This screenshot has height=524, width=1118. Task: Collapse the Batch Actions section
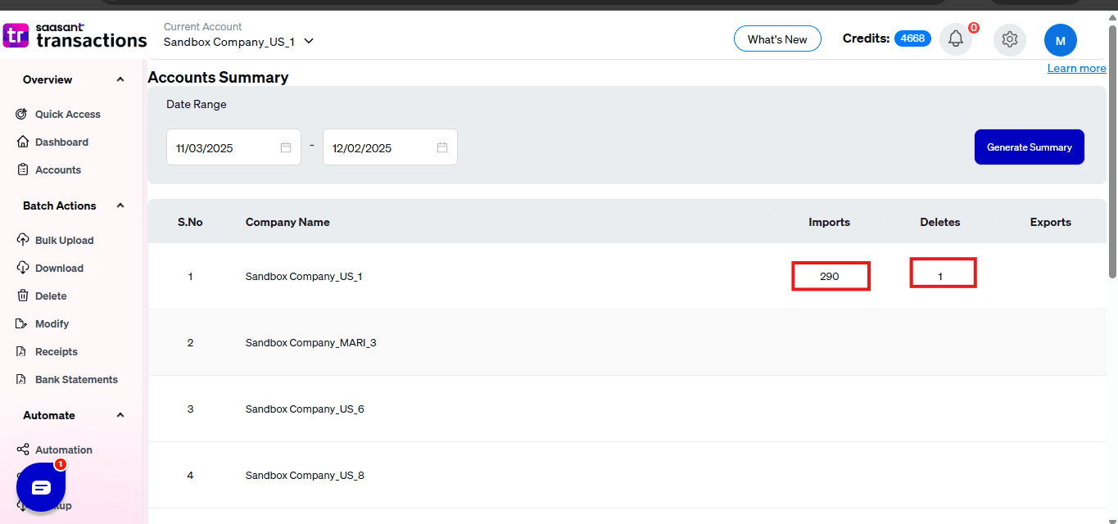[120, 206]
